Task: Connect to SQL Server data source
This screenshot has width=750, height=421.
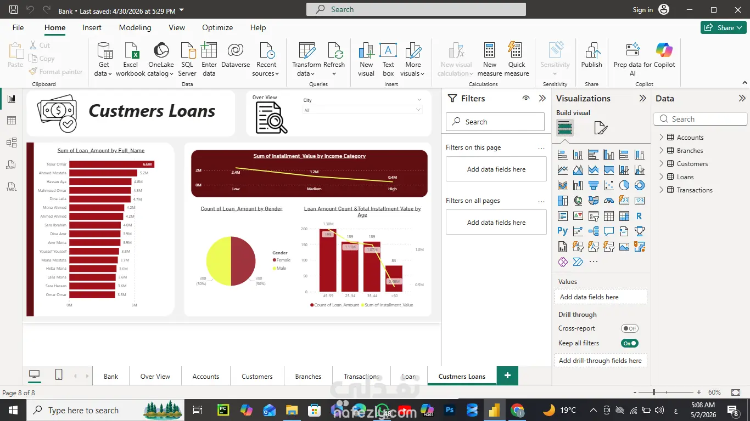Action: tap(187, 59)
